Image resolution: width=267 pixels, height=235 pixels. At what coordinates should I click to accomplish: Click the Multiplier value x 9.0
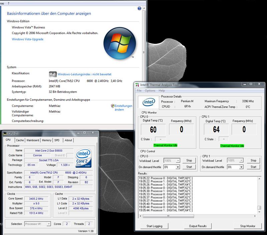36,203
